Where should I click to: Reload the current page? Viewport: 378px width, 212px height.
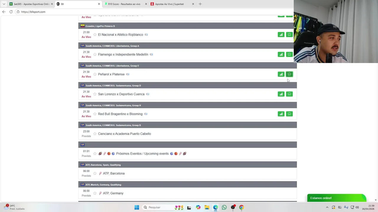11,12
